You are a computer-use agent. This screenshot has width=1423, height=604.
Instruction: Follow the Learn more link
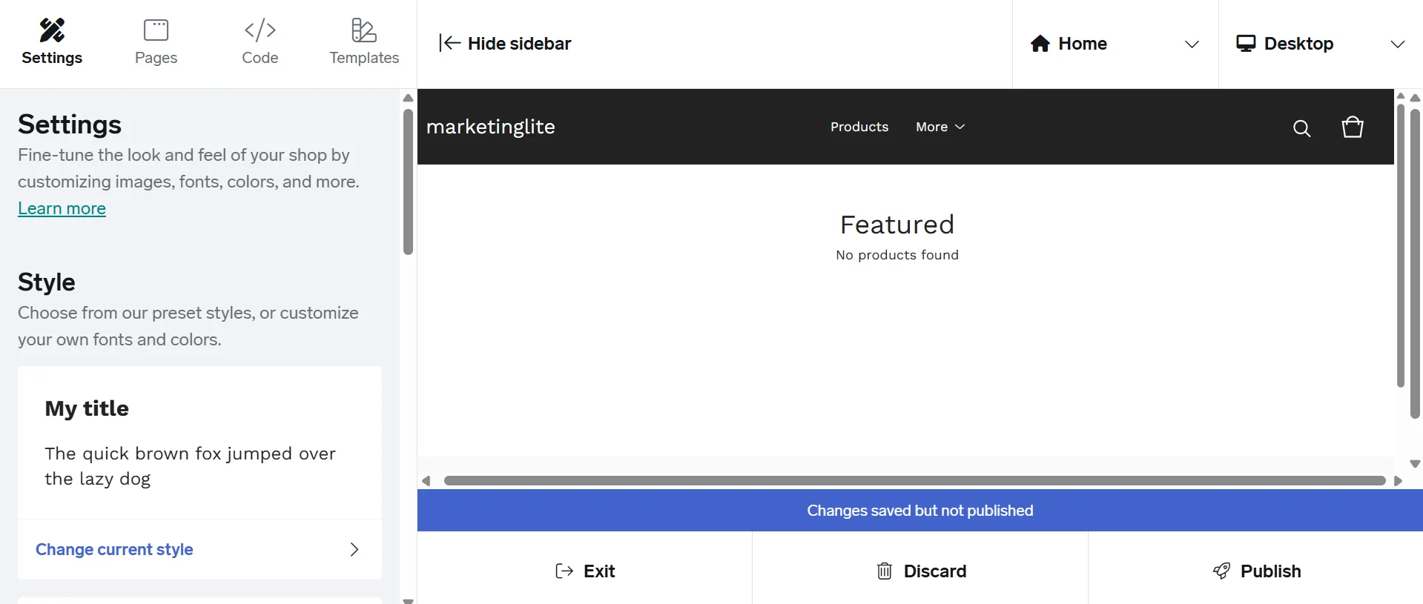click(x=62, y=209)
